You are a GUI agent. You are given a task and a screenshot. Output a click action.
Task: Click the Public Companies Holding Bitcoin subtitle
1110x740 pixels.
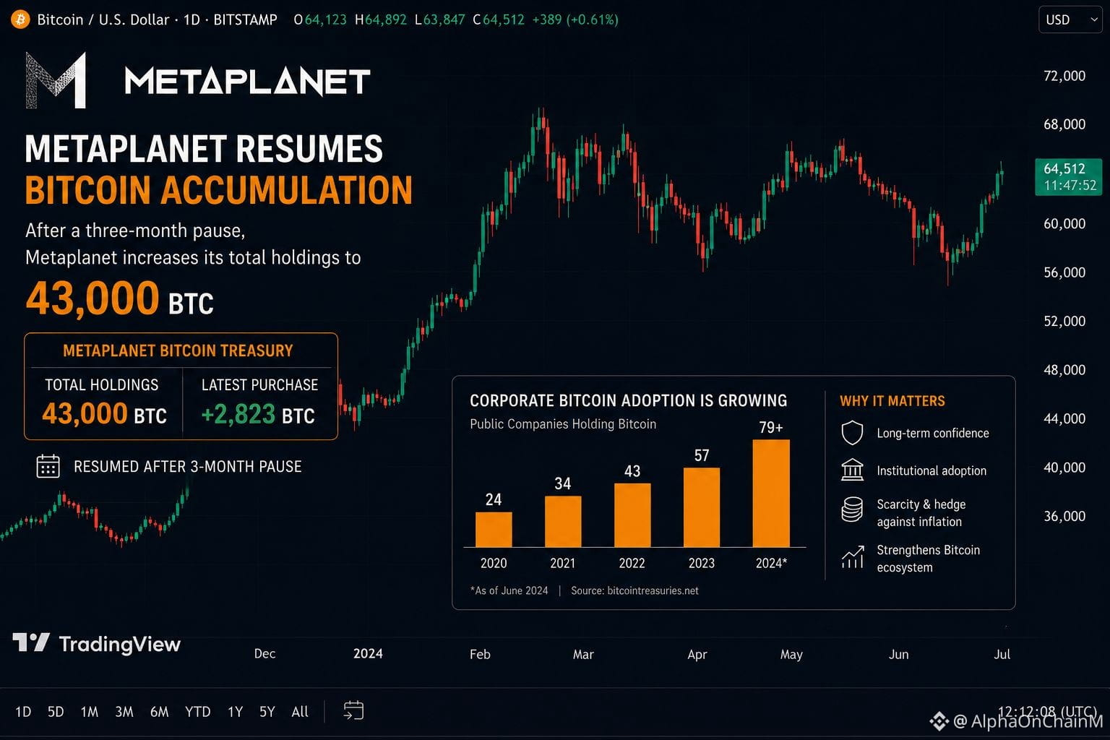[563, 424]
